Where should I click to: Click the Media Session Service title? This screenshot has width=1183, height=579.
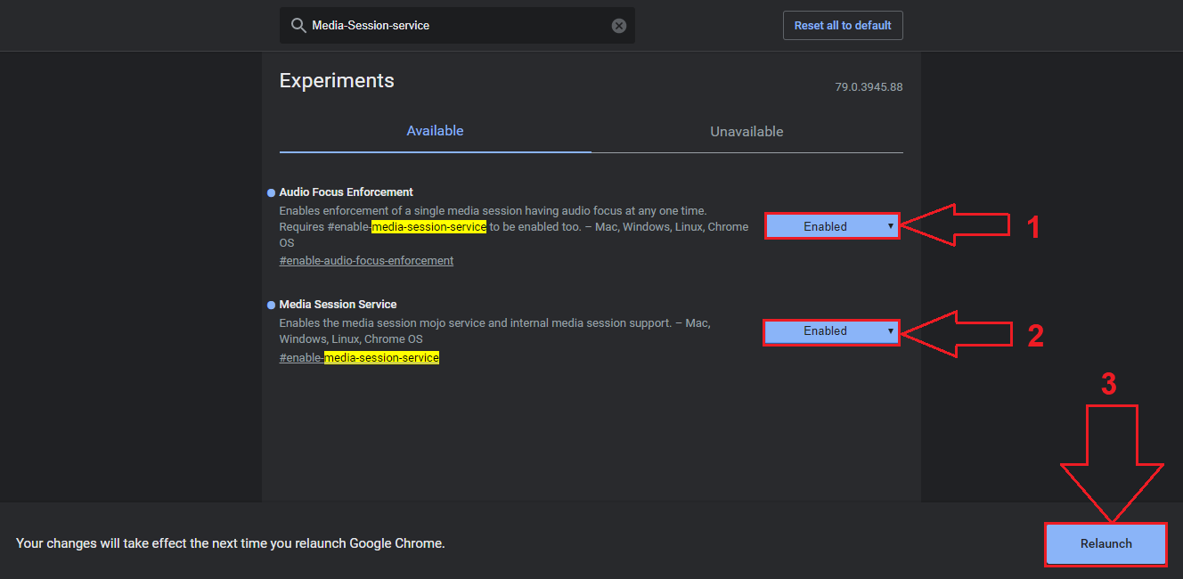(338, 305)
